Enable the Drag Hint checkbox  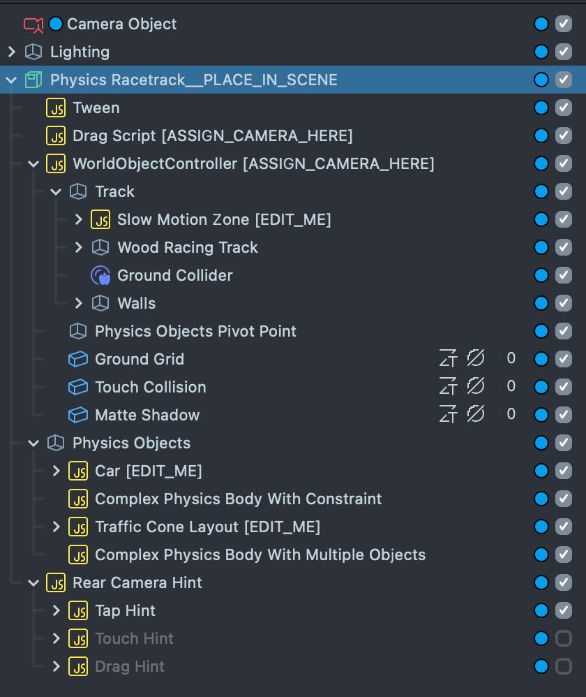564,666
